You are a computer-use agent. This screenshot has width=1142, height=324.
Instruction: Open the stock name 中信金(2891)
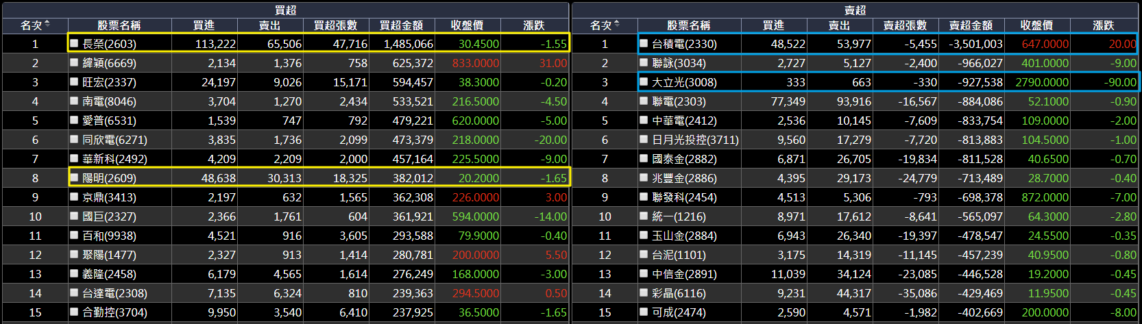tap(684, 274)
